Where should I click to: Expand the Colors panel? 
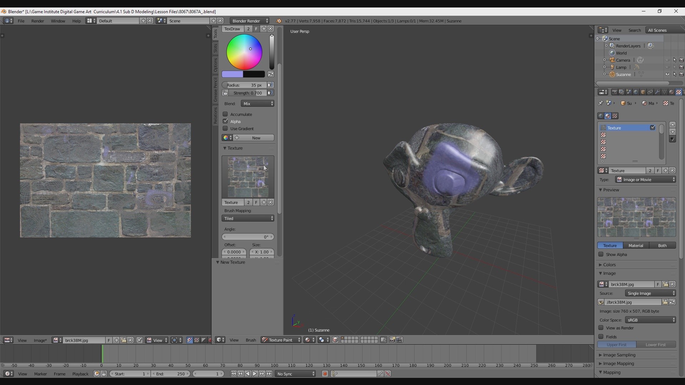tap(609, 265)
